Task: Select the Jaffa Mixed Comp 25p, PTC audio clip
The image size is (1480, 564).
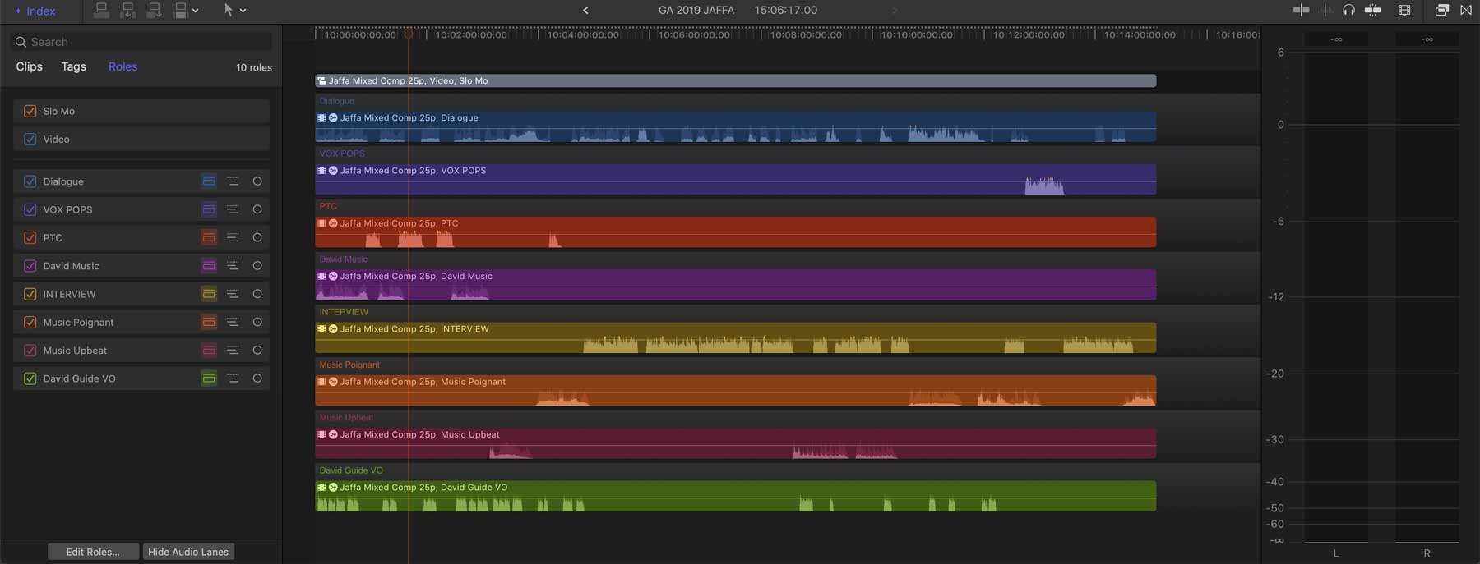Action: [x=736, y=232]
